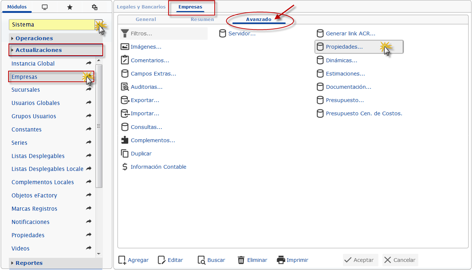473x270 pixels.
Task: Open the Sistema module dropdown
Action: (99, 25)
